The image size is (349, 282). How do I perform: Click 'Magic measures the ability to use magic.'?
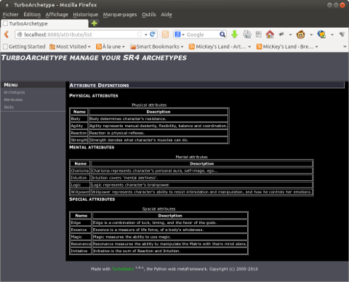pyautogui.click(x=132, y=237)
